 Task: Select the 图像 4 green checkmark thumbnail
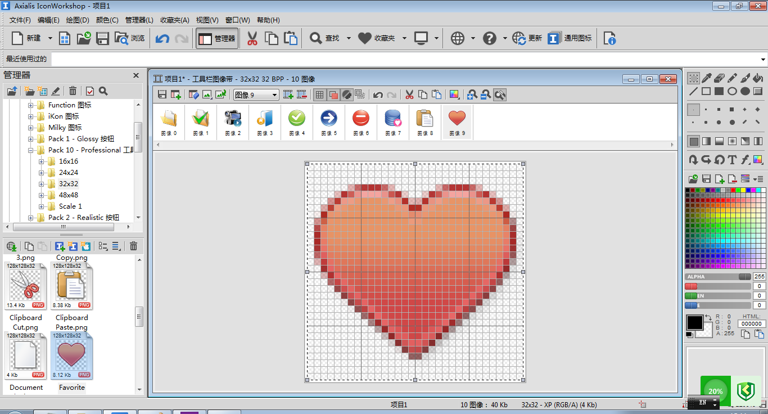[296, 121]
